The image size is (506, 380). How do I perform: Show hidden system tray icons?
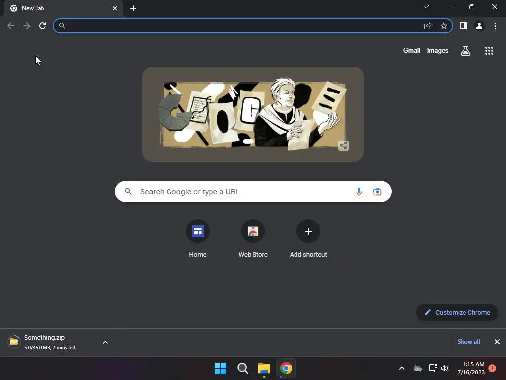click(402, 368)
